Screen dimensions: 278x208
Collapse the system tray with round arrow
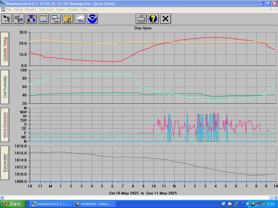click(x=248, y=204)
